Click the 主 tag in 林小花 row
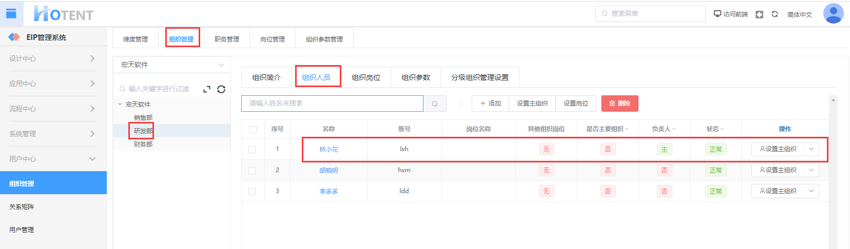 [664, 150]
